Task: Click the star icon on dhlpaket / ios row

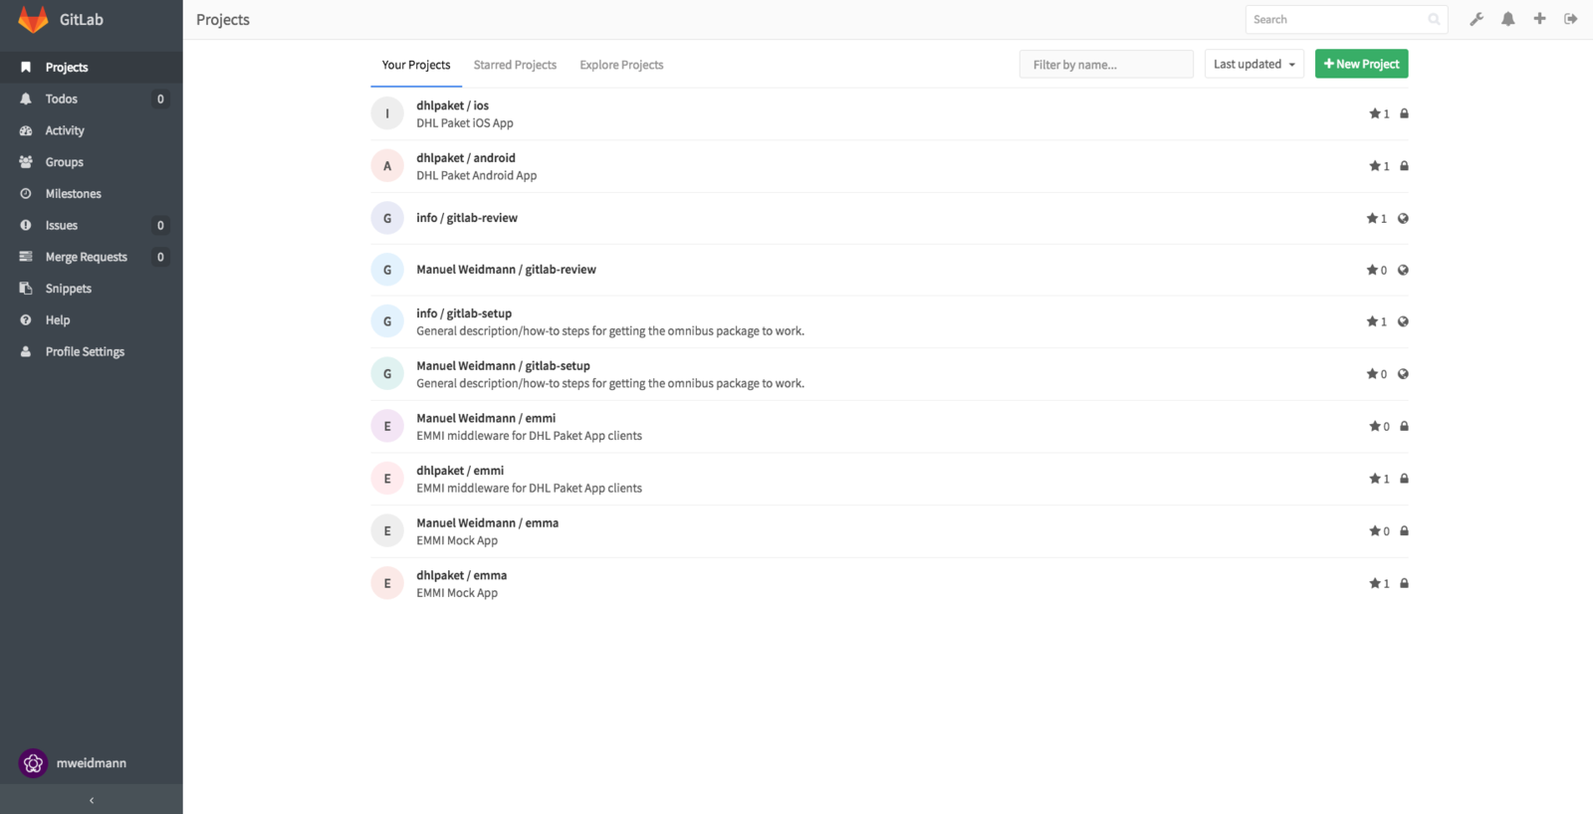Action: click(1375, 113)
